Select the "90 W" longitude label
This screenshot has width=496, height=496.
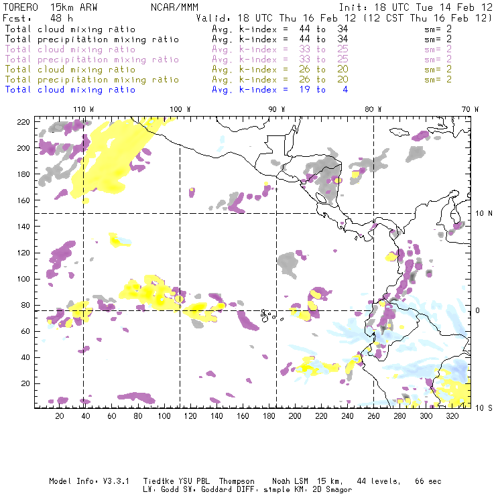pos(277,109)
